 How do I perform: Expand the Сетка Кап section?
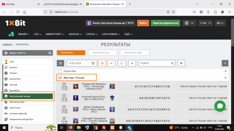[x=225, y=71]
